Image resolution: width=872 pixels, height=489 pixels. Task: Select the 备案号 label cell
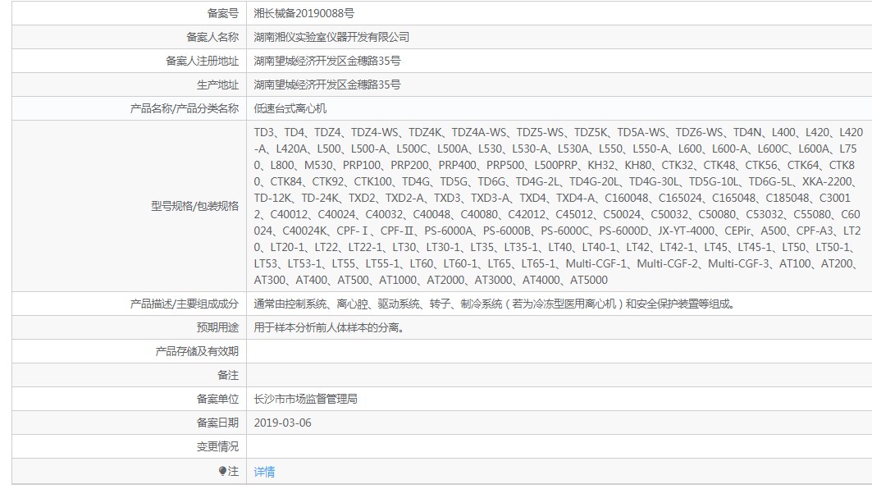click(223, 13)
